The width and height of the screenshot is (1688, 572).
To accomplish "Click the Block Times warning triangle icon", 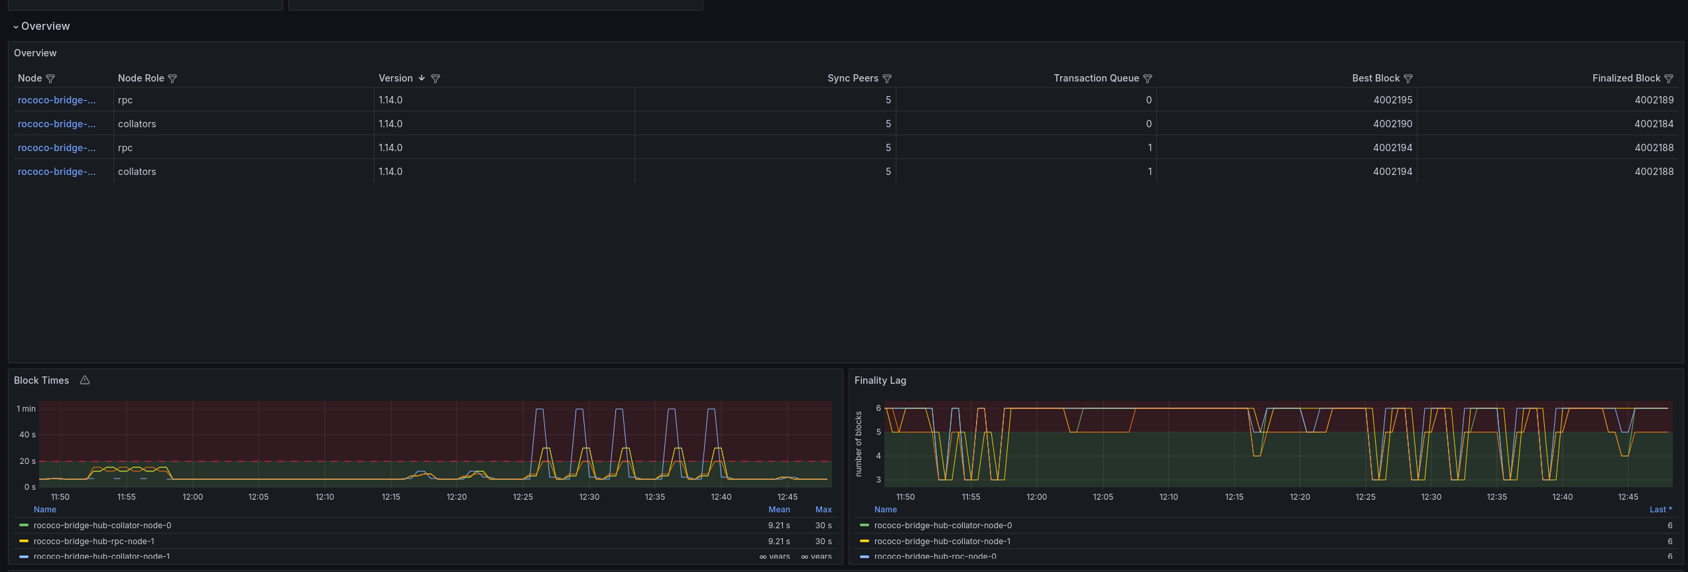I will click(x=85, y=380).
